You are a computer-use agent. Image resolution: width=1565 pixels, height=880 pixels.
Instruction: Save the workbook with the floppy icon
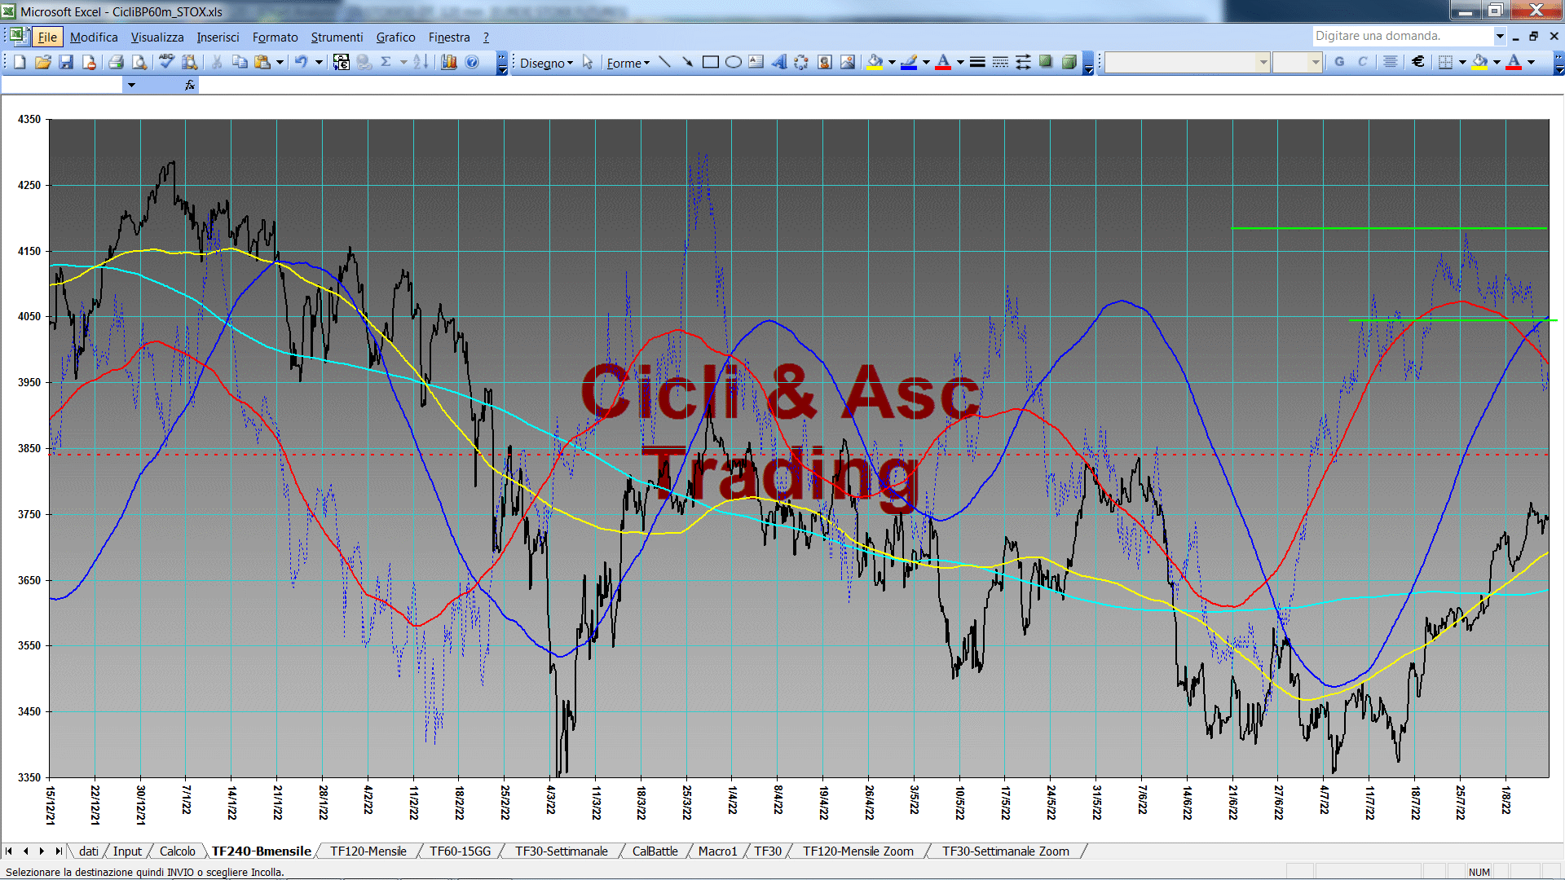coord(66,63)
